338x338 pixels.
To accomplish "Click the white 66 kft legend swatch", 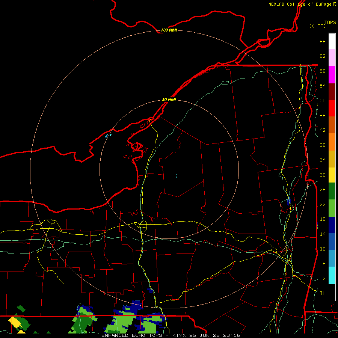I will 332,41.
